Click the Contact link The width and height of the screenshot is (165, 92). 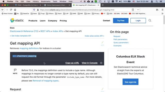106,20
